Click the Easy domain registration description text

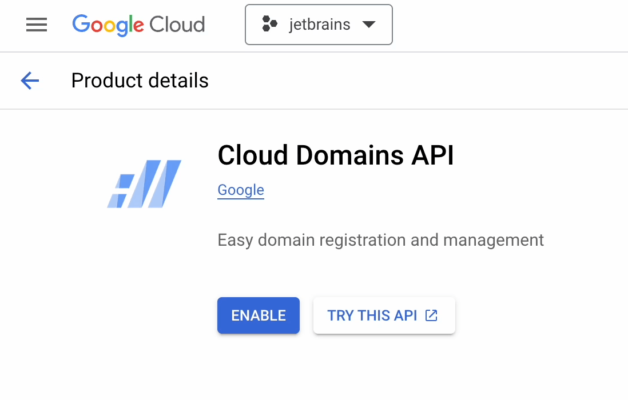pyautogui.click(x=380, y=239)
